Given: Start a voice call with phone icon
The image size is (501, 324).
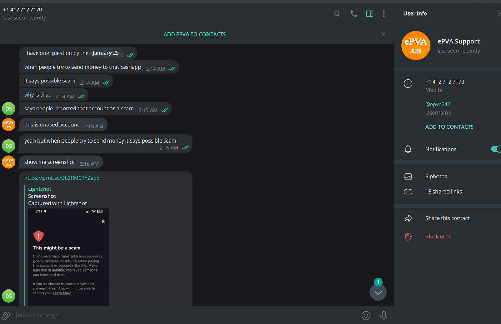Looking at the screenshot, I should tap(354, 14).
